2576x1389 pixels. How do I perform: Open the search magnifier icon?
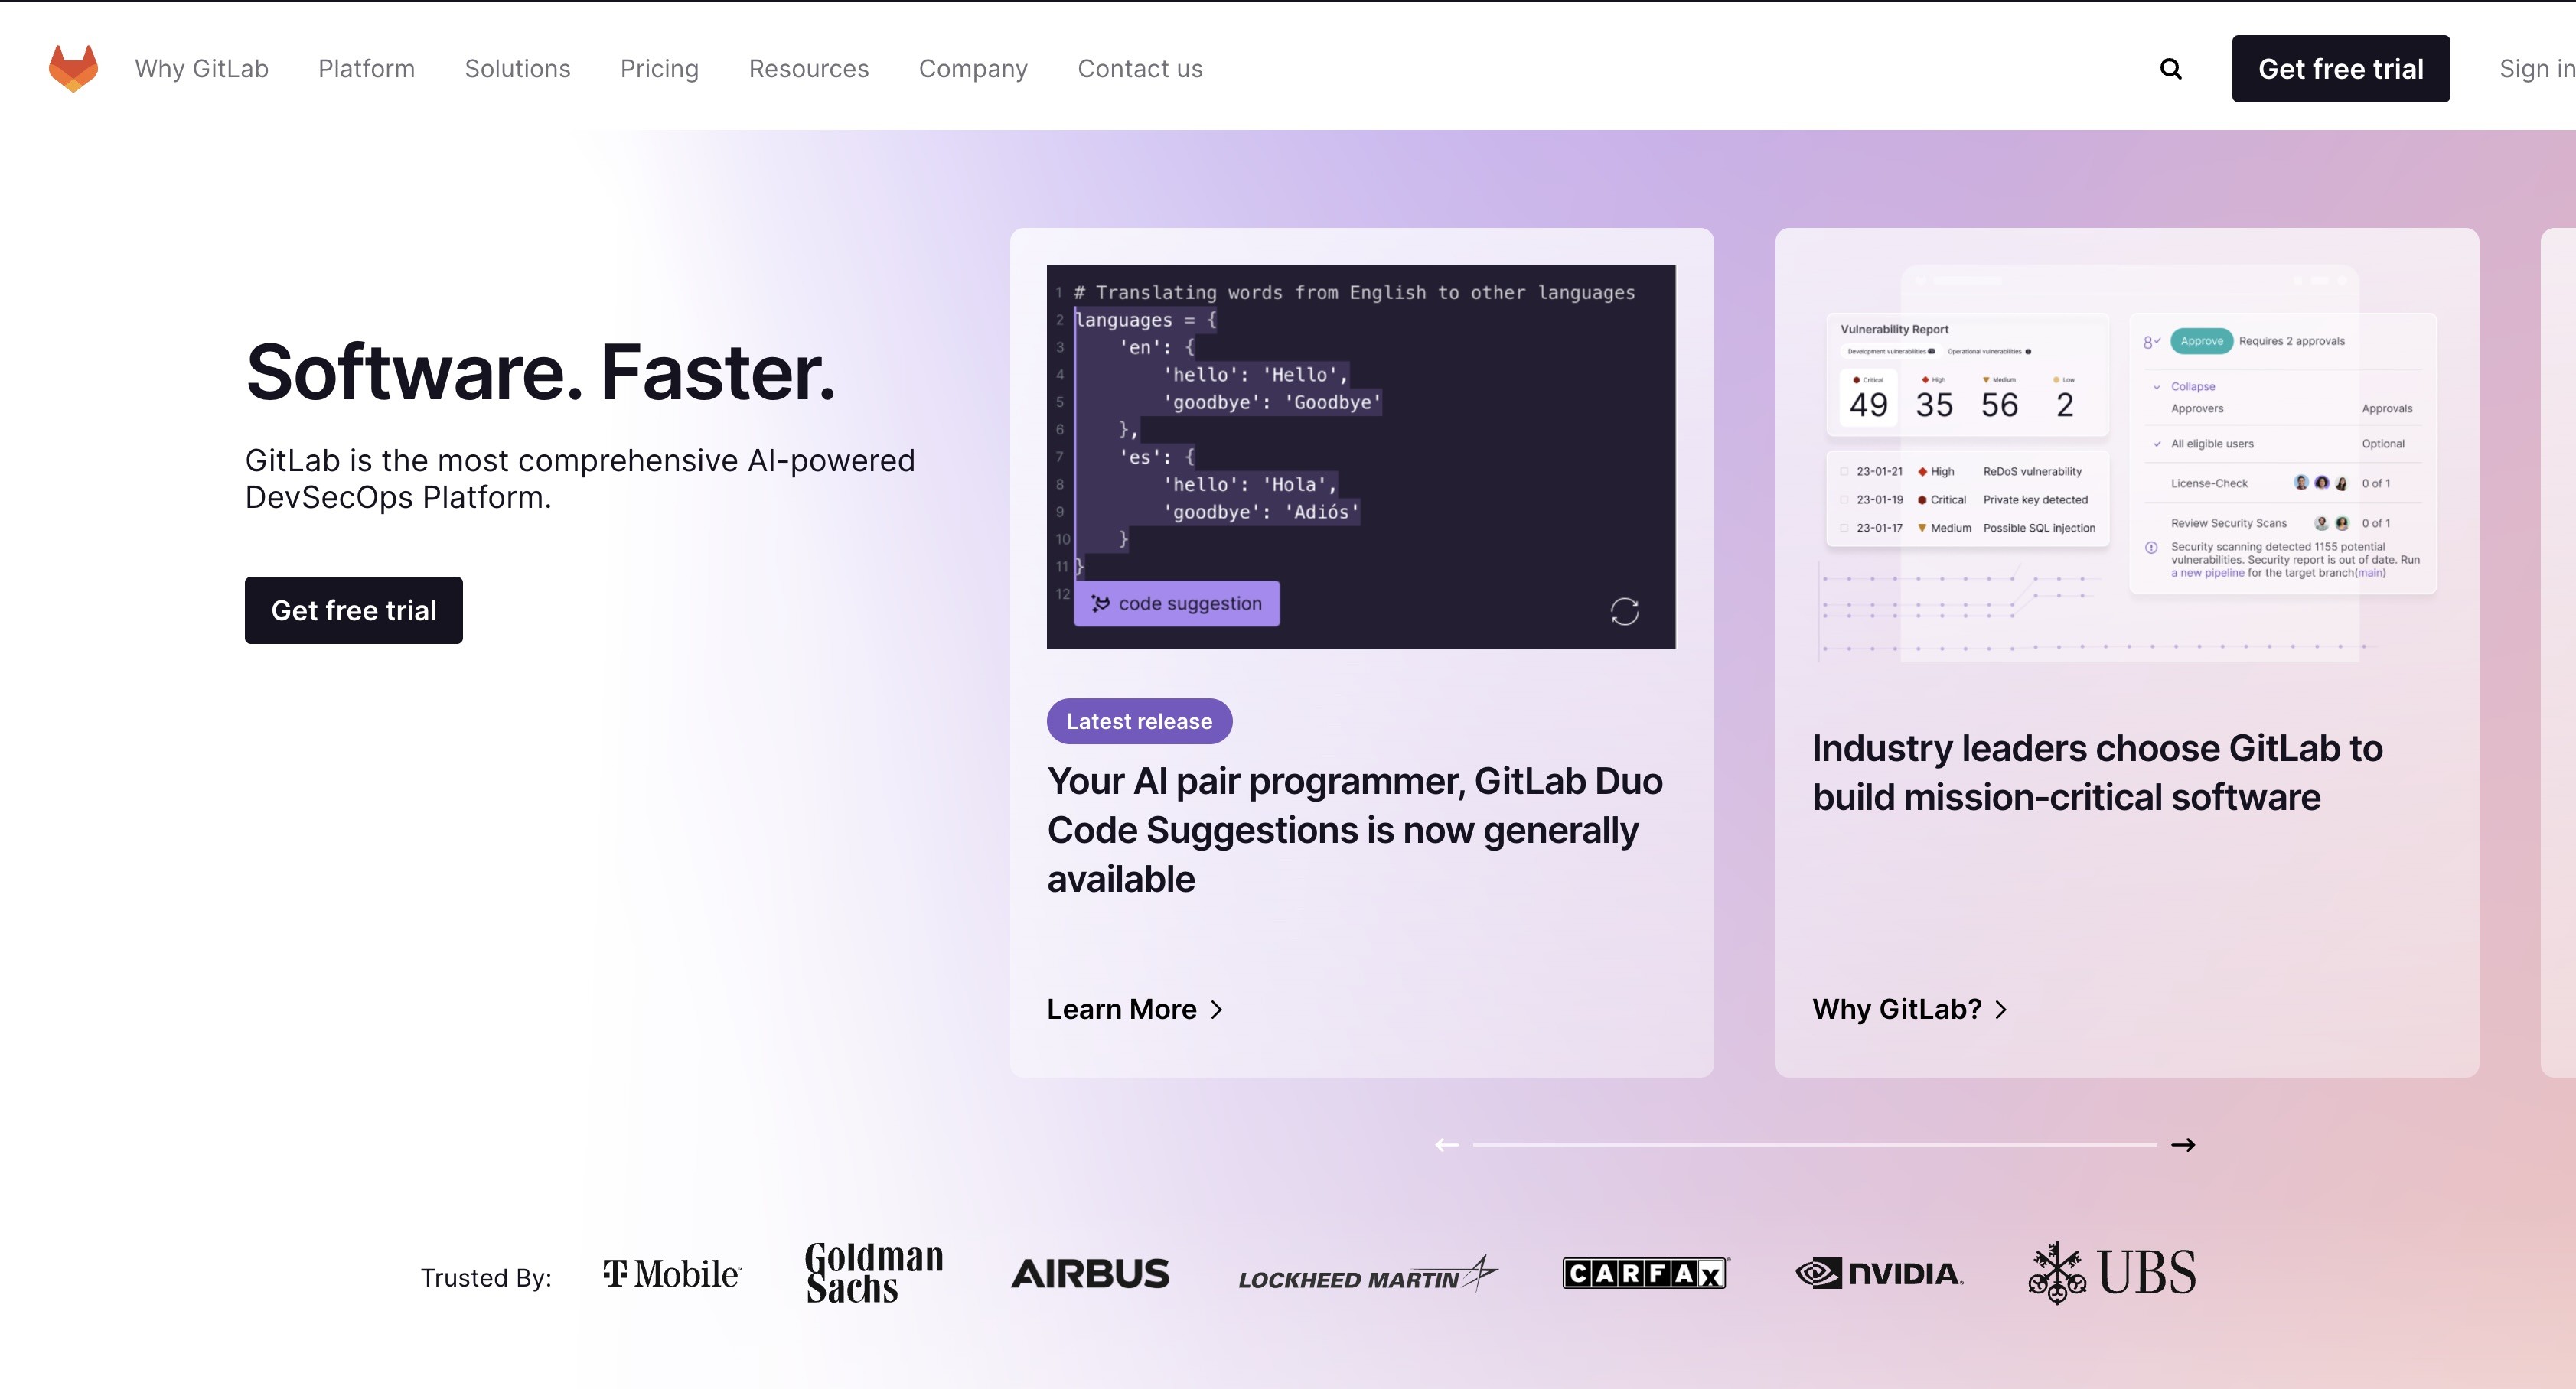[x=2170, y=69]
